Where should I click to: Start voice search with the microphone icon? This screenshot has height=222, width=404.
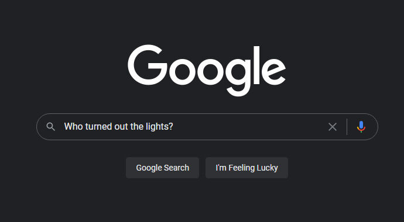361,127
